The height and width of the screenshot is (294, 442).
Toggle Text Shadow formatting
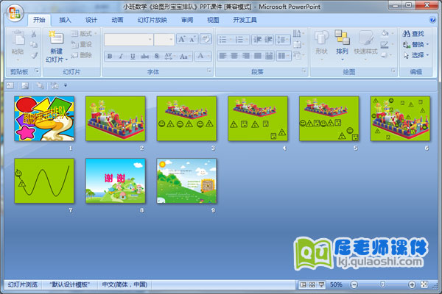pyautogui.click(x=157, y=57)
